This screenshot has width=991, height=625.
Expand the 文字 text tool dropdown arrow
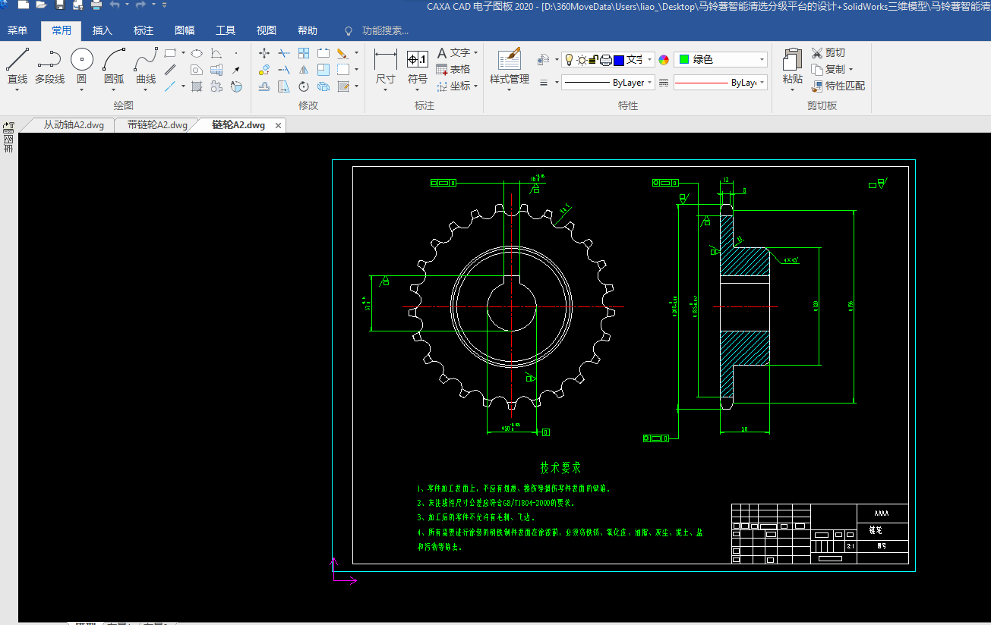[476, 53]
